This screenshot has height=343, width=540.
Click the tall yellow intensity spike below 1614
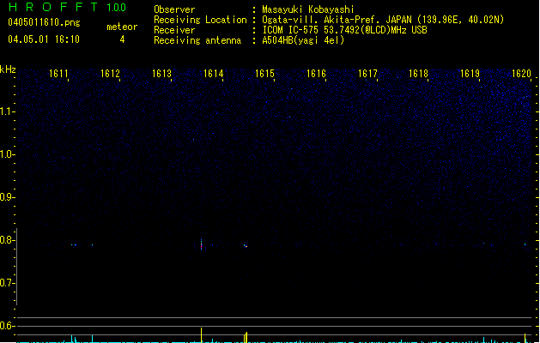tap(202, 334)
